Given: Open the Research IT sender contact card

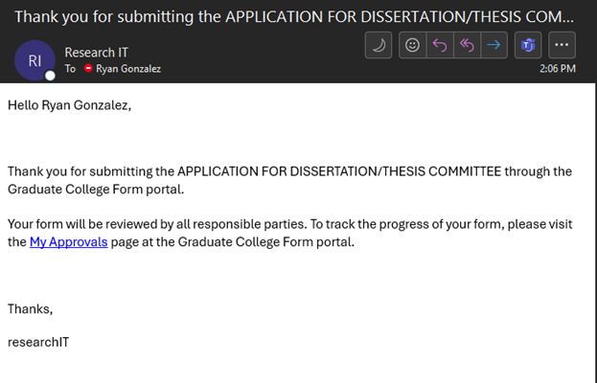Looking at the screenshot, I should pos(97,53).
